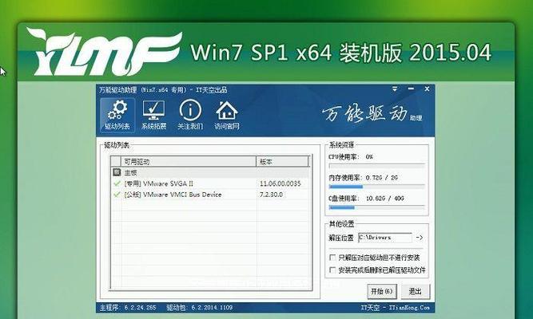Toggle the VMware SVGA II driver checkmark
This screenshot has height=319, width=533.
(x=117, y=183)
